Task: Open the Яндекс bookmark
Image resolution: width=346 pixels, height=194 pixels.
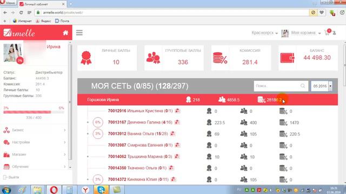Action: [43, 21]
